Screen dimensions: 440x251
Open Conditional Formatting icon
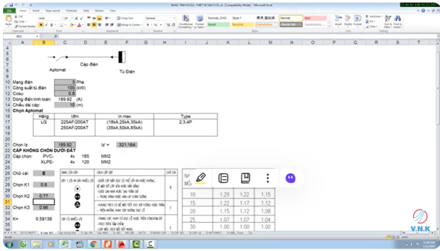click(x=185, y=21)
